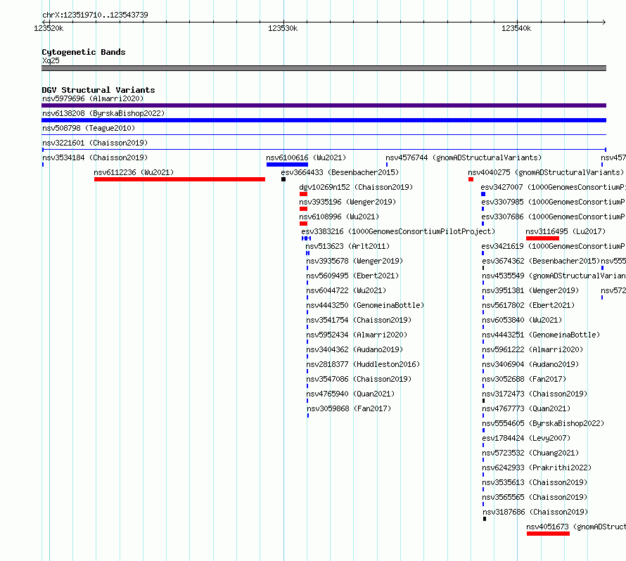Click the nsv4765940 (Quan2021) label

pos(350,394)
